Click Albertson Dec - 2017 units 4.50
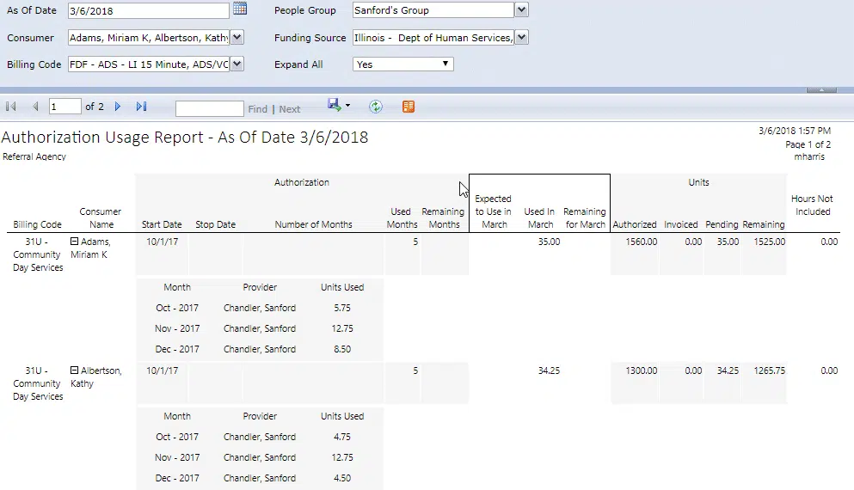This screenshot has width=854, height=490. [x=342, y=479]
